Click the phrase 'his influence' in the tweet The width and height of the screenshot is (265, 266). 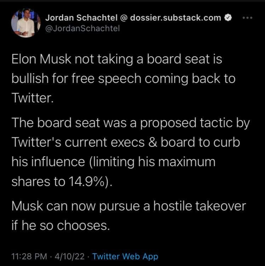coord(44,162)
